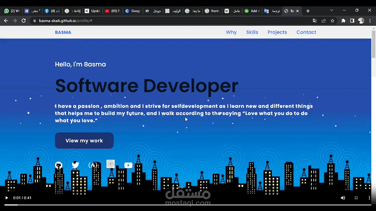Switch to the WhatsApp (2) tab
This screenshot has height=211, width=376.
12,11
